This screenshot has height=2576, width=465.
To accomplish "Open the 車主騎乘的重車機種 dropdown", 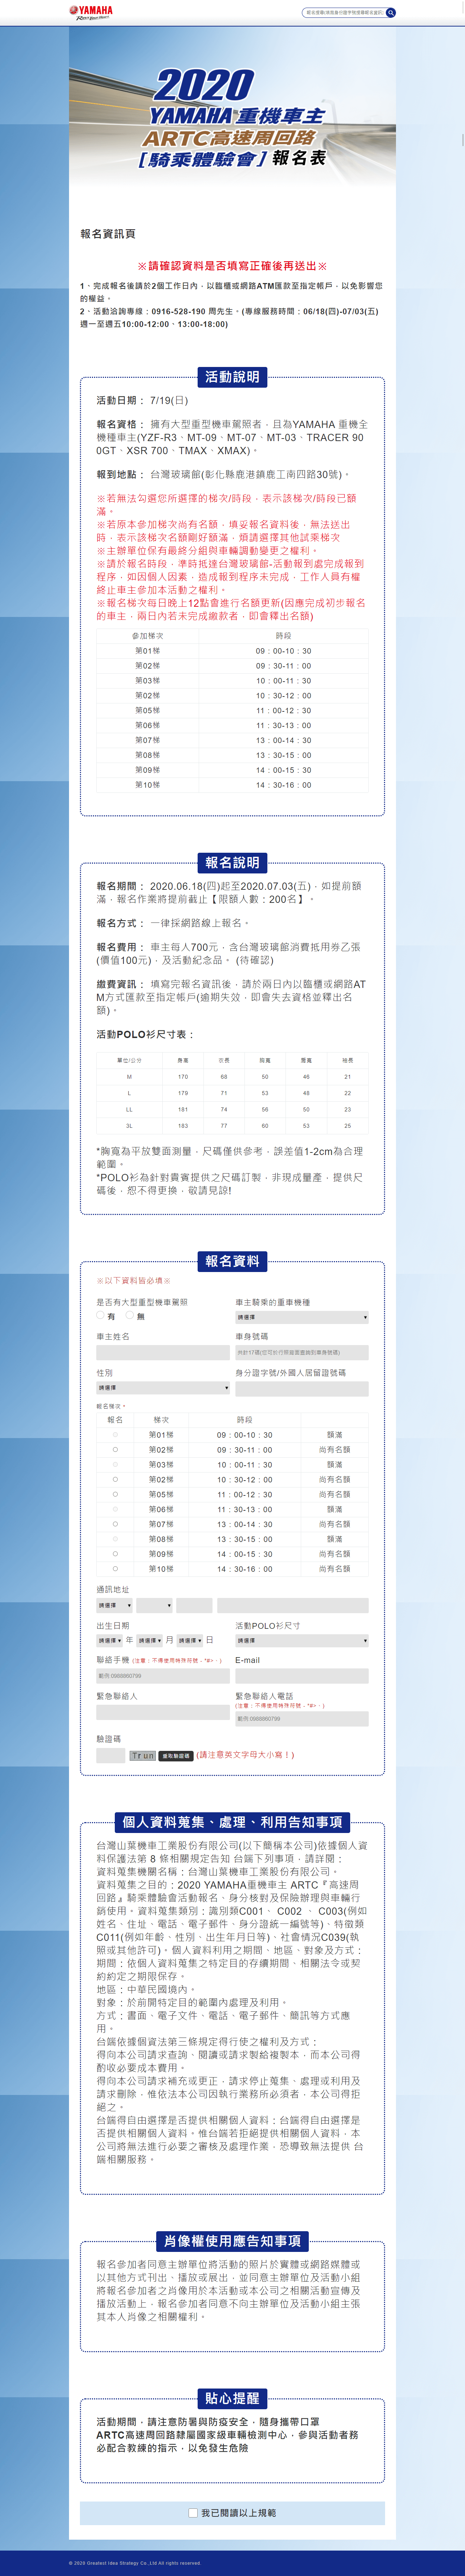I will point(301,1317).
